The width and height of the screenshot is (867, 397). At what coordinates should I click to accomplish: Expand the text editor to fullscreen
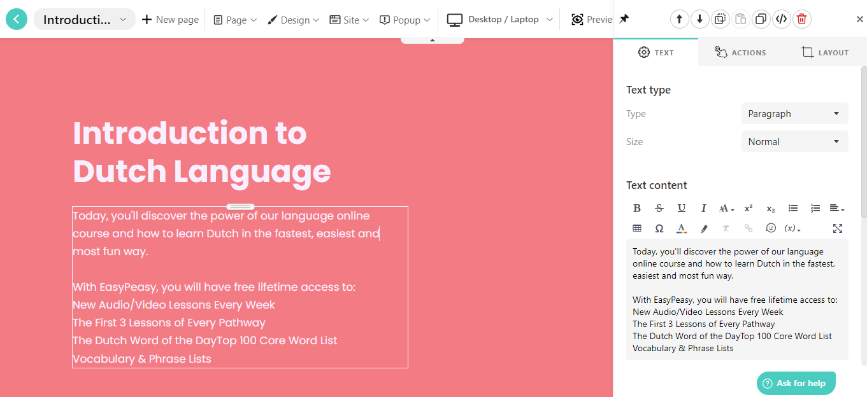point(837,228)
